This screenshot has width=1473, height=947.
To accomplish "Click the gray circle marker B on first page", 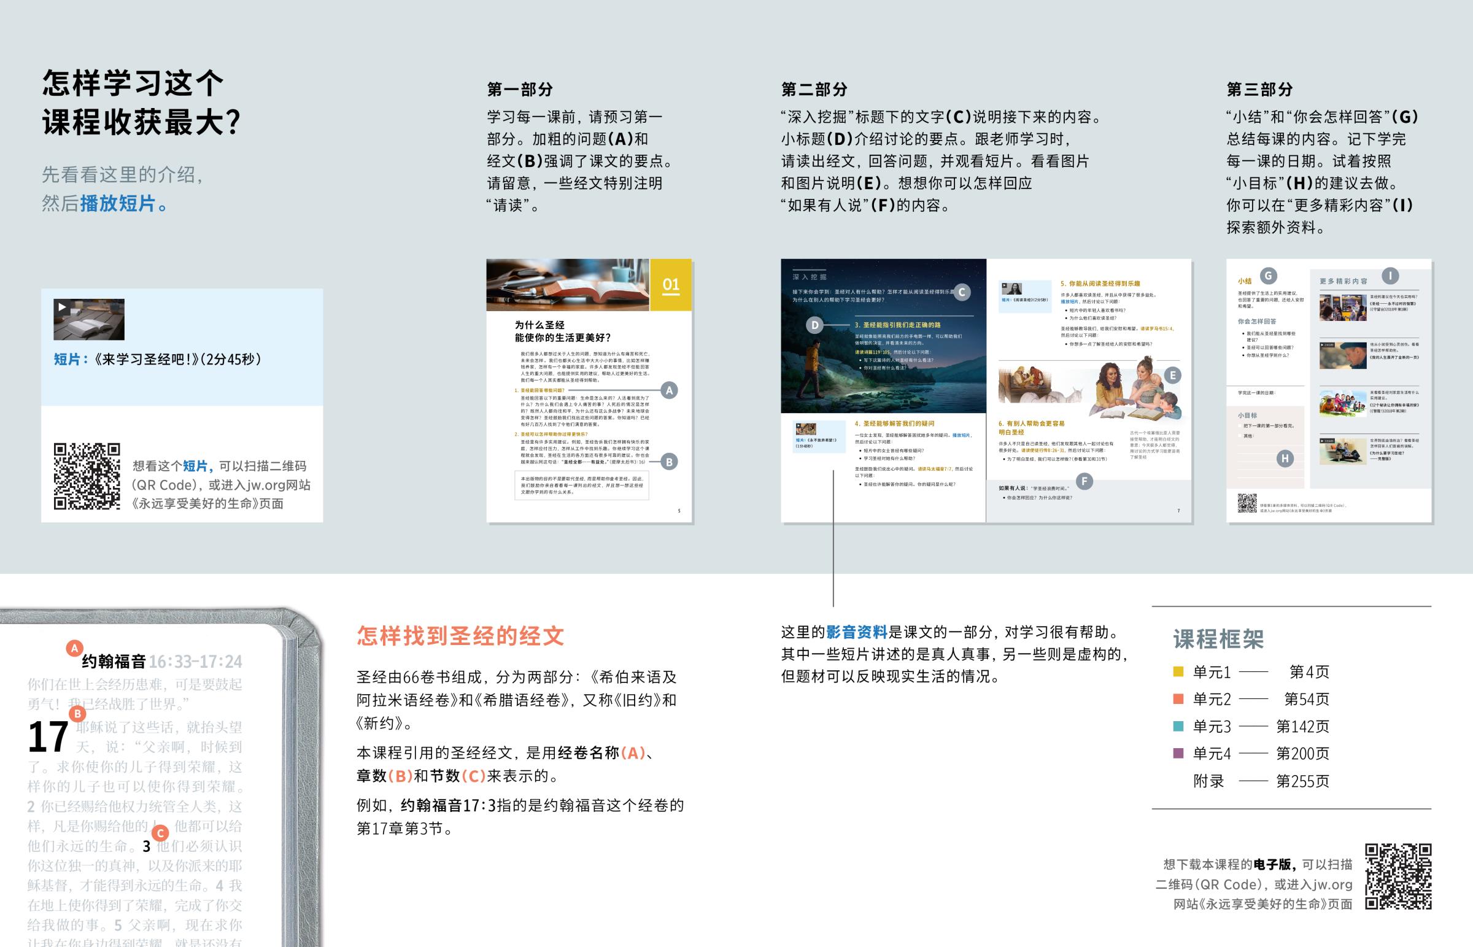I will (x=670, y=461).
